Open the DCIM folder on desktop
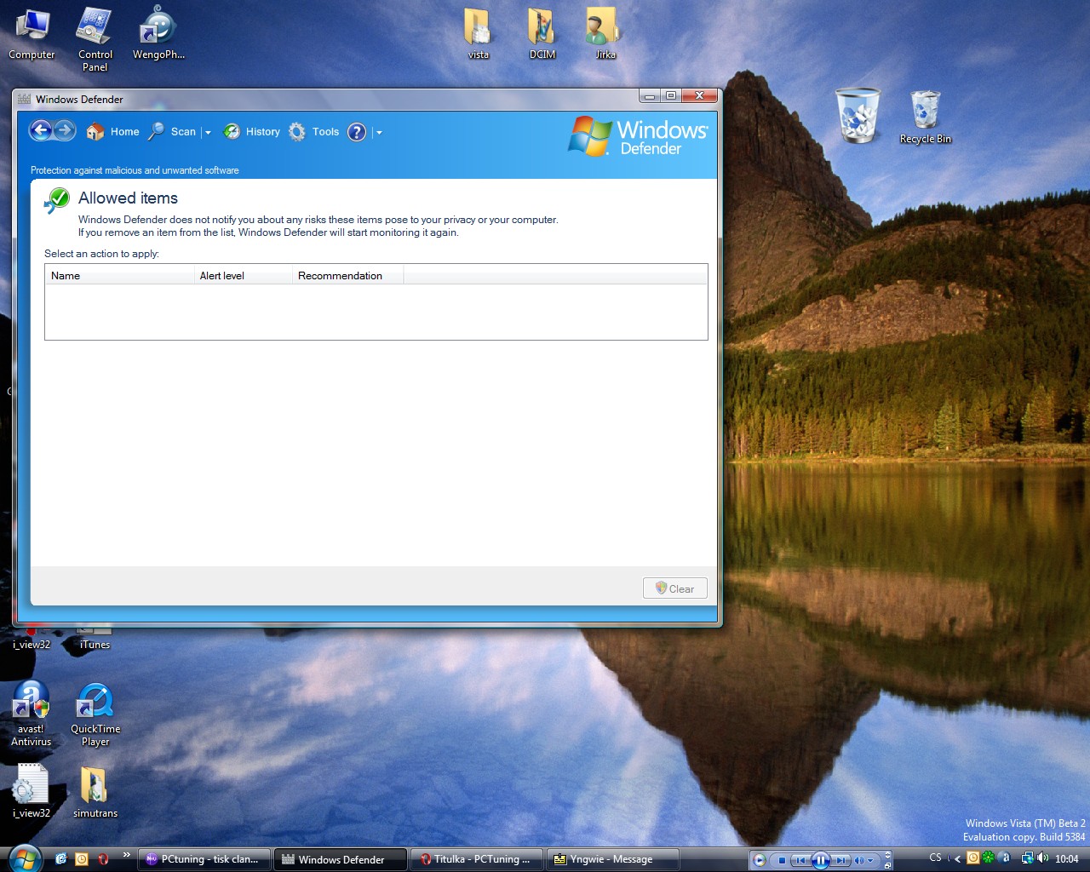Viewport: 1090px width, 872px height. click(x=542, y=34)
